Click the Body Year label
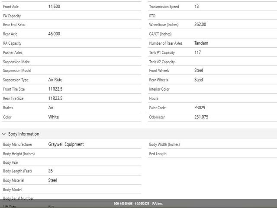This screenshot has height=208, width=277. (x=10, y=162)
